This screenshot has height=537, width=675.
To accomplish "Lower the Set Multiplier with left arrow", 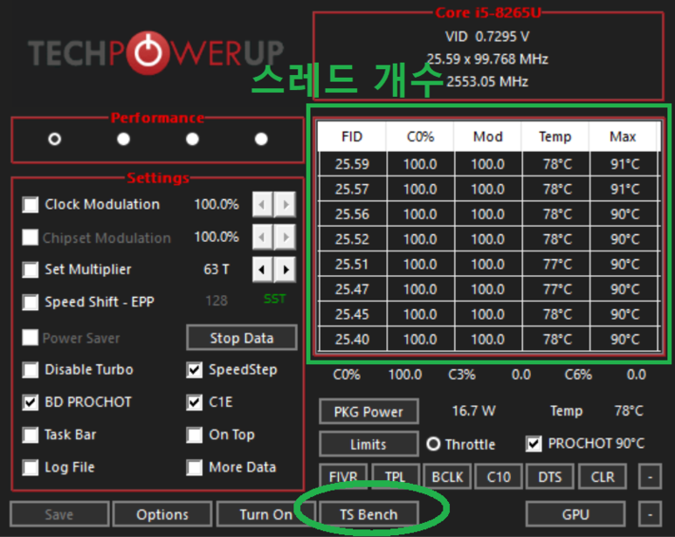I will (262, 270).
